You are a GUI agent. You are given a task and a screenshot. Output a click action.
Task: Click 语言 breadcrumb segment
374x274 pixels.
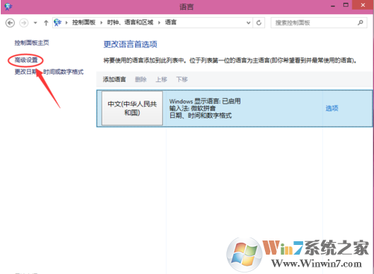[171, 22]
